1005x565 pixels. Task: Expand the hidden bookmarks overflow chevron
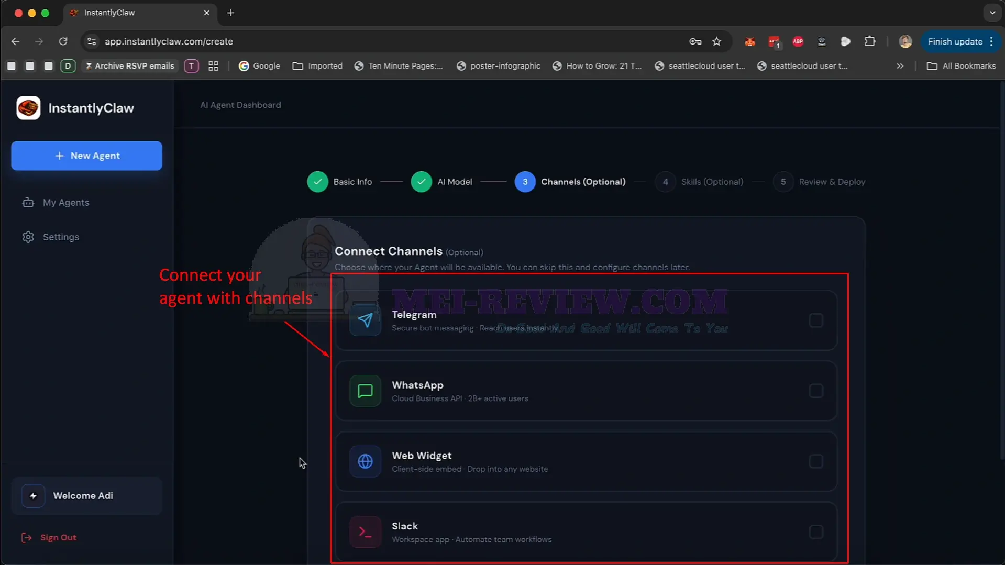(900, 66)
